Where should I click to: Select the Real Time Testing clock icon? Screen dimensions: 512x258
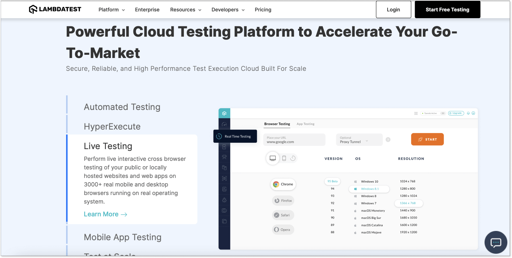(219, 136)
